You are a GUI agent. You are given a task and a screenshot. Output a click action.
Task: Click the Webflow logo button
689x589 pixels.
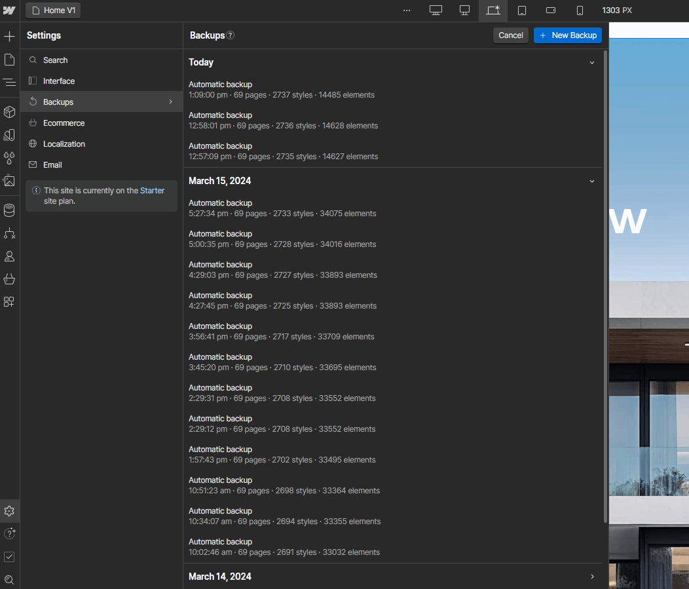tap(9, 10)
